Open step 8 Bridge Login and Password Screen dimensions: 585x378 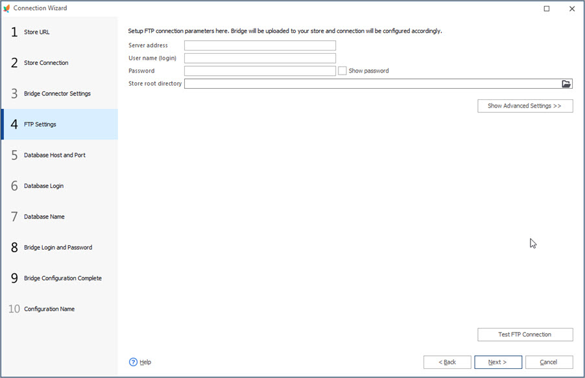click(60, 248)
